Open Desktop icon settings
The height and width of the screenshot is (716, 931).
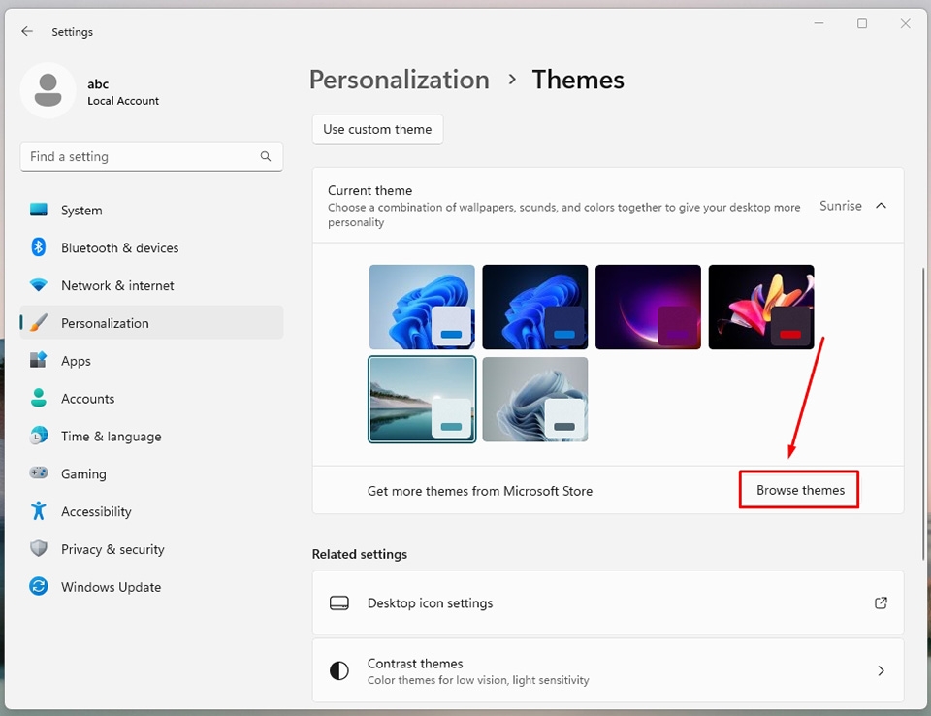click(608, 603)
